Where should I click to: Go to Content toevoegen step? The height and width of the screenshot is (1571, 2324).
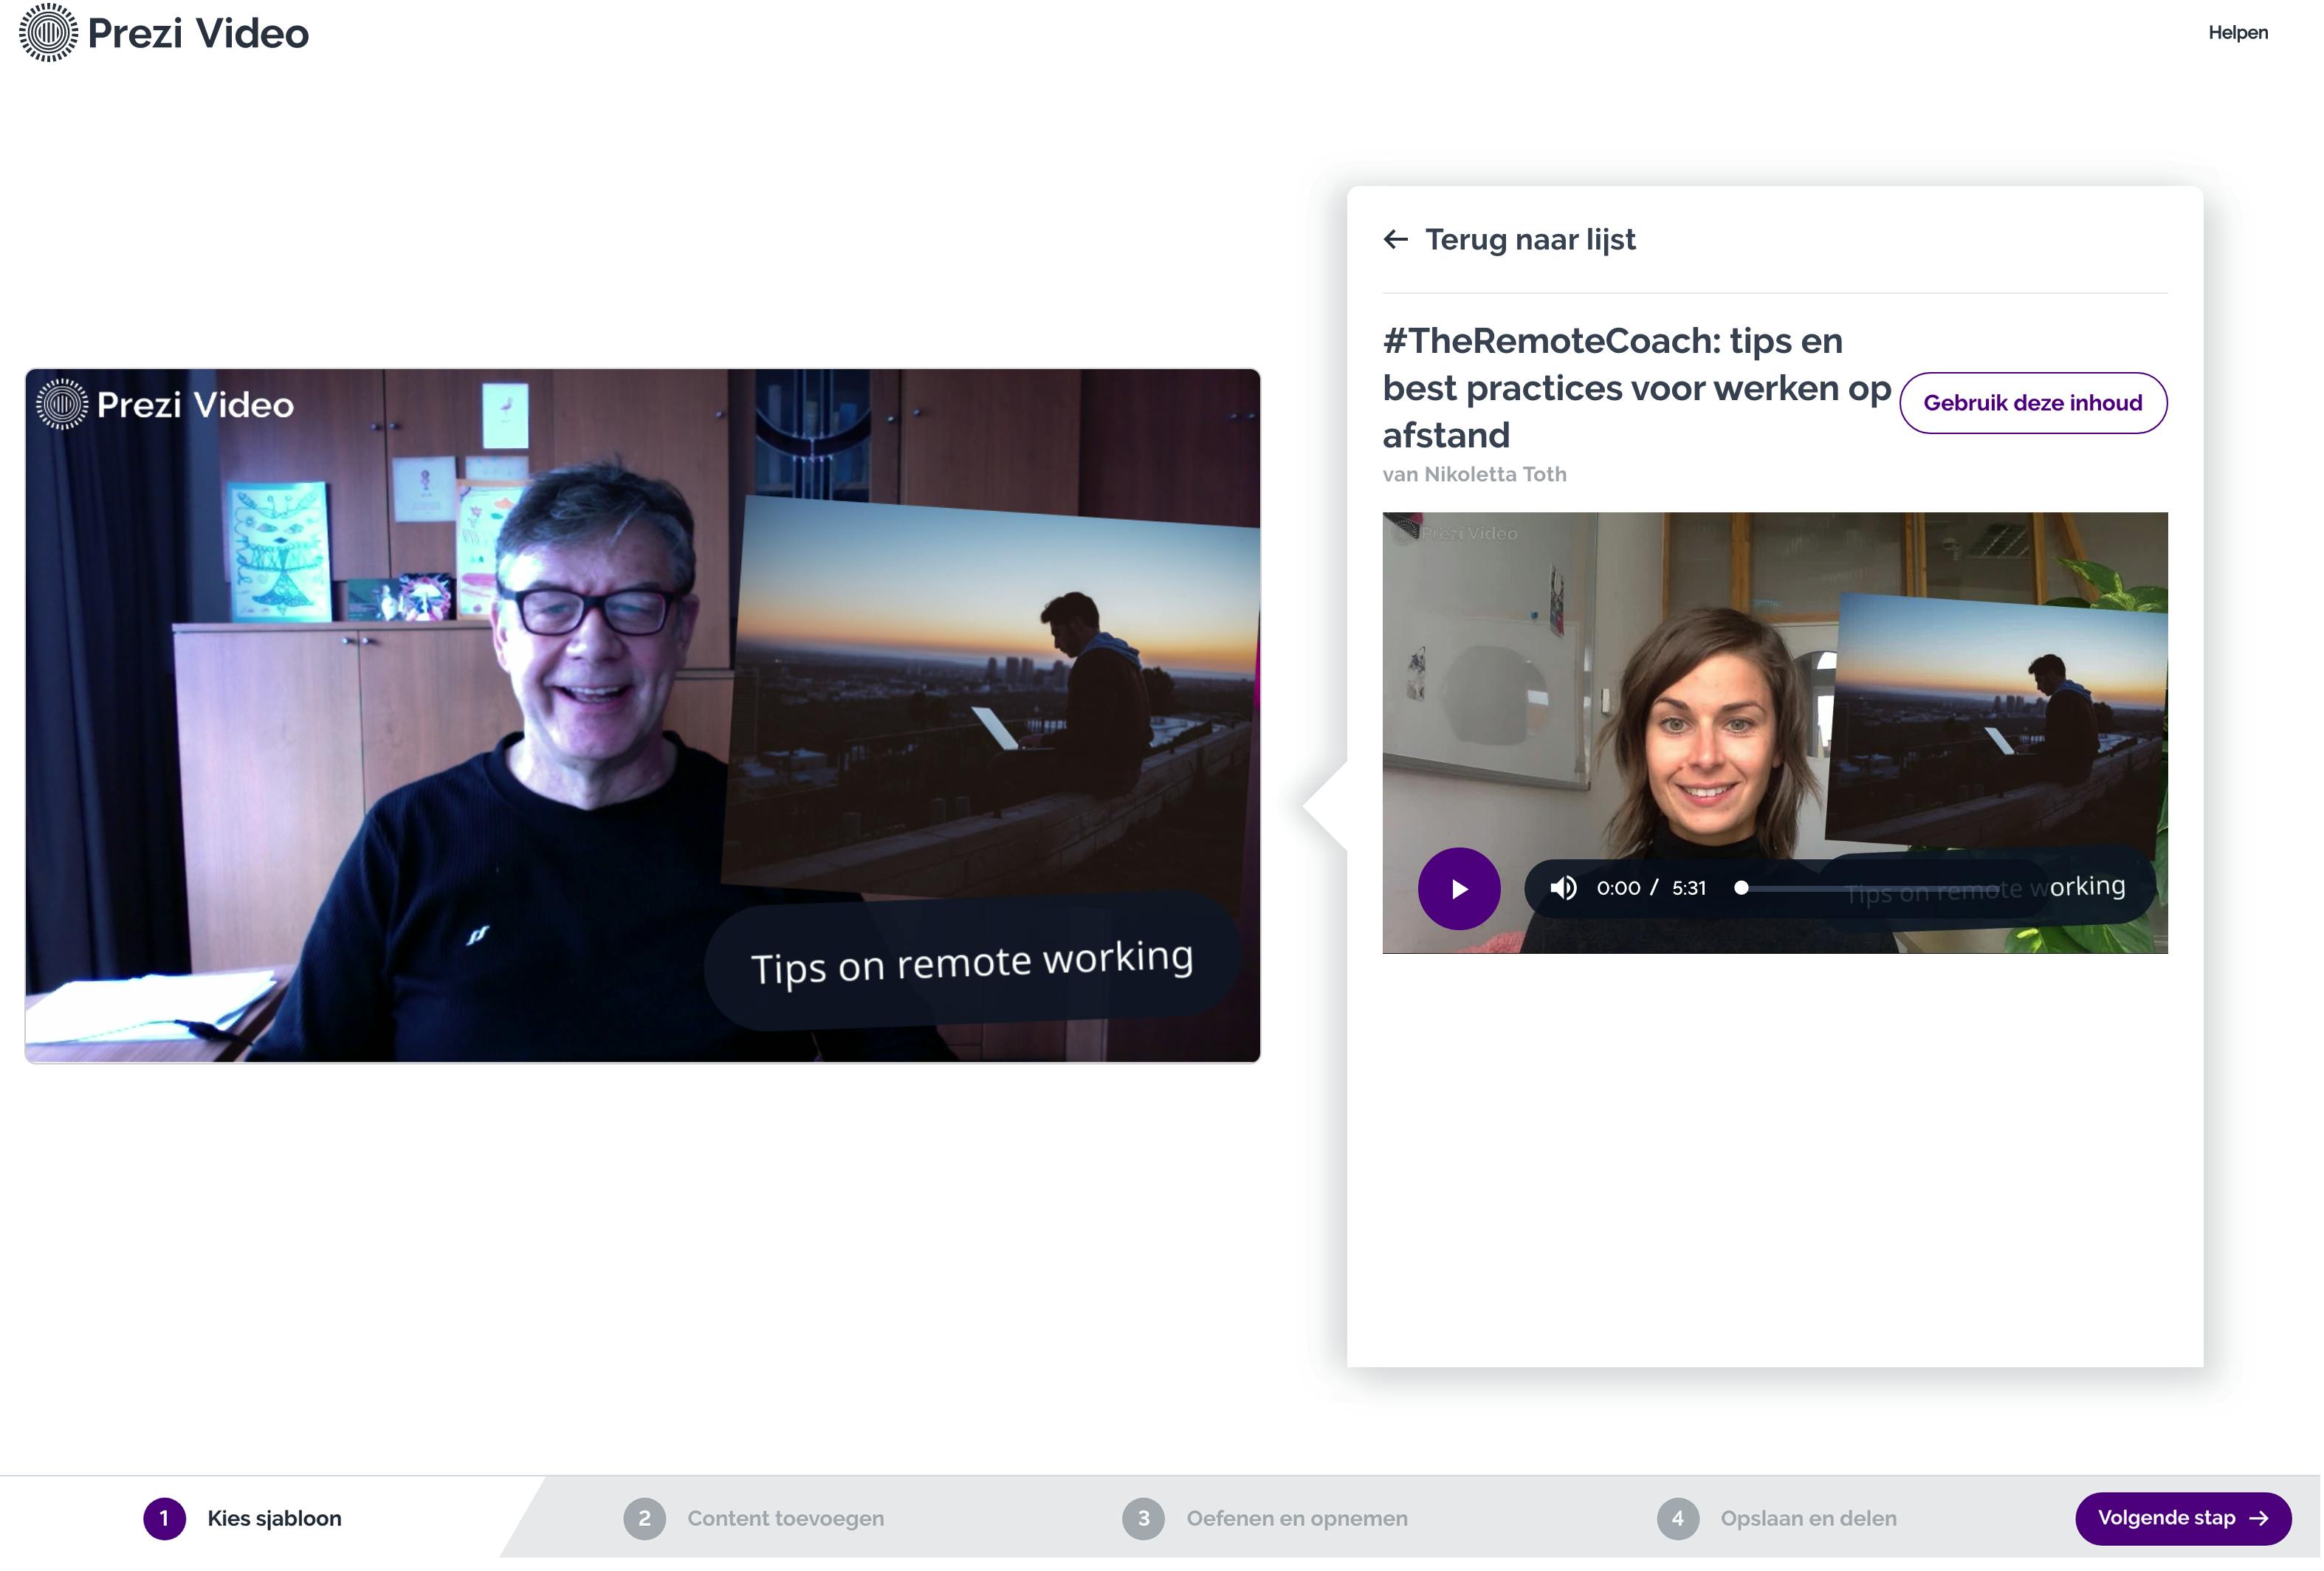[x=785, y=1520]
